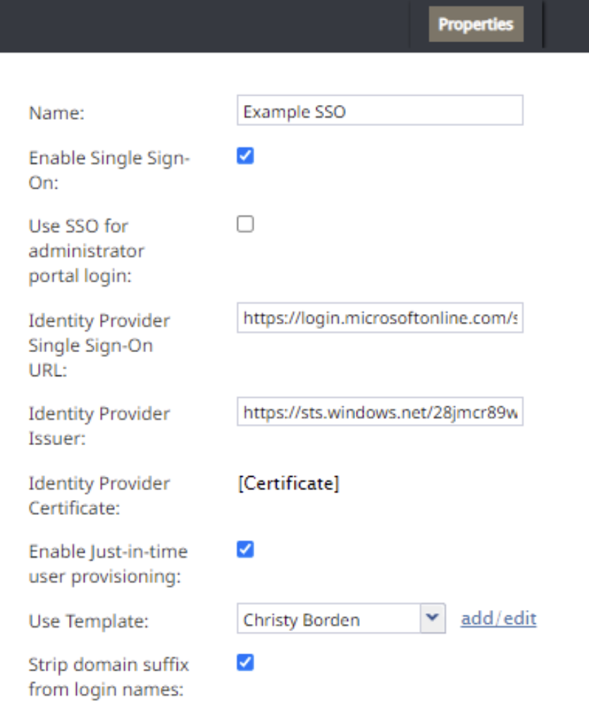
Task: Open the Use Template combo box showing Christy Borden
Action: [x=341, y=618]
